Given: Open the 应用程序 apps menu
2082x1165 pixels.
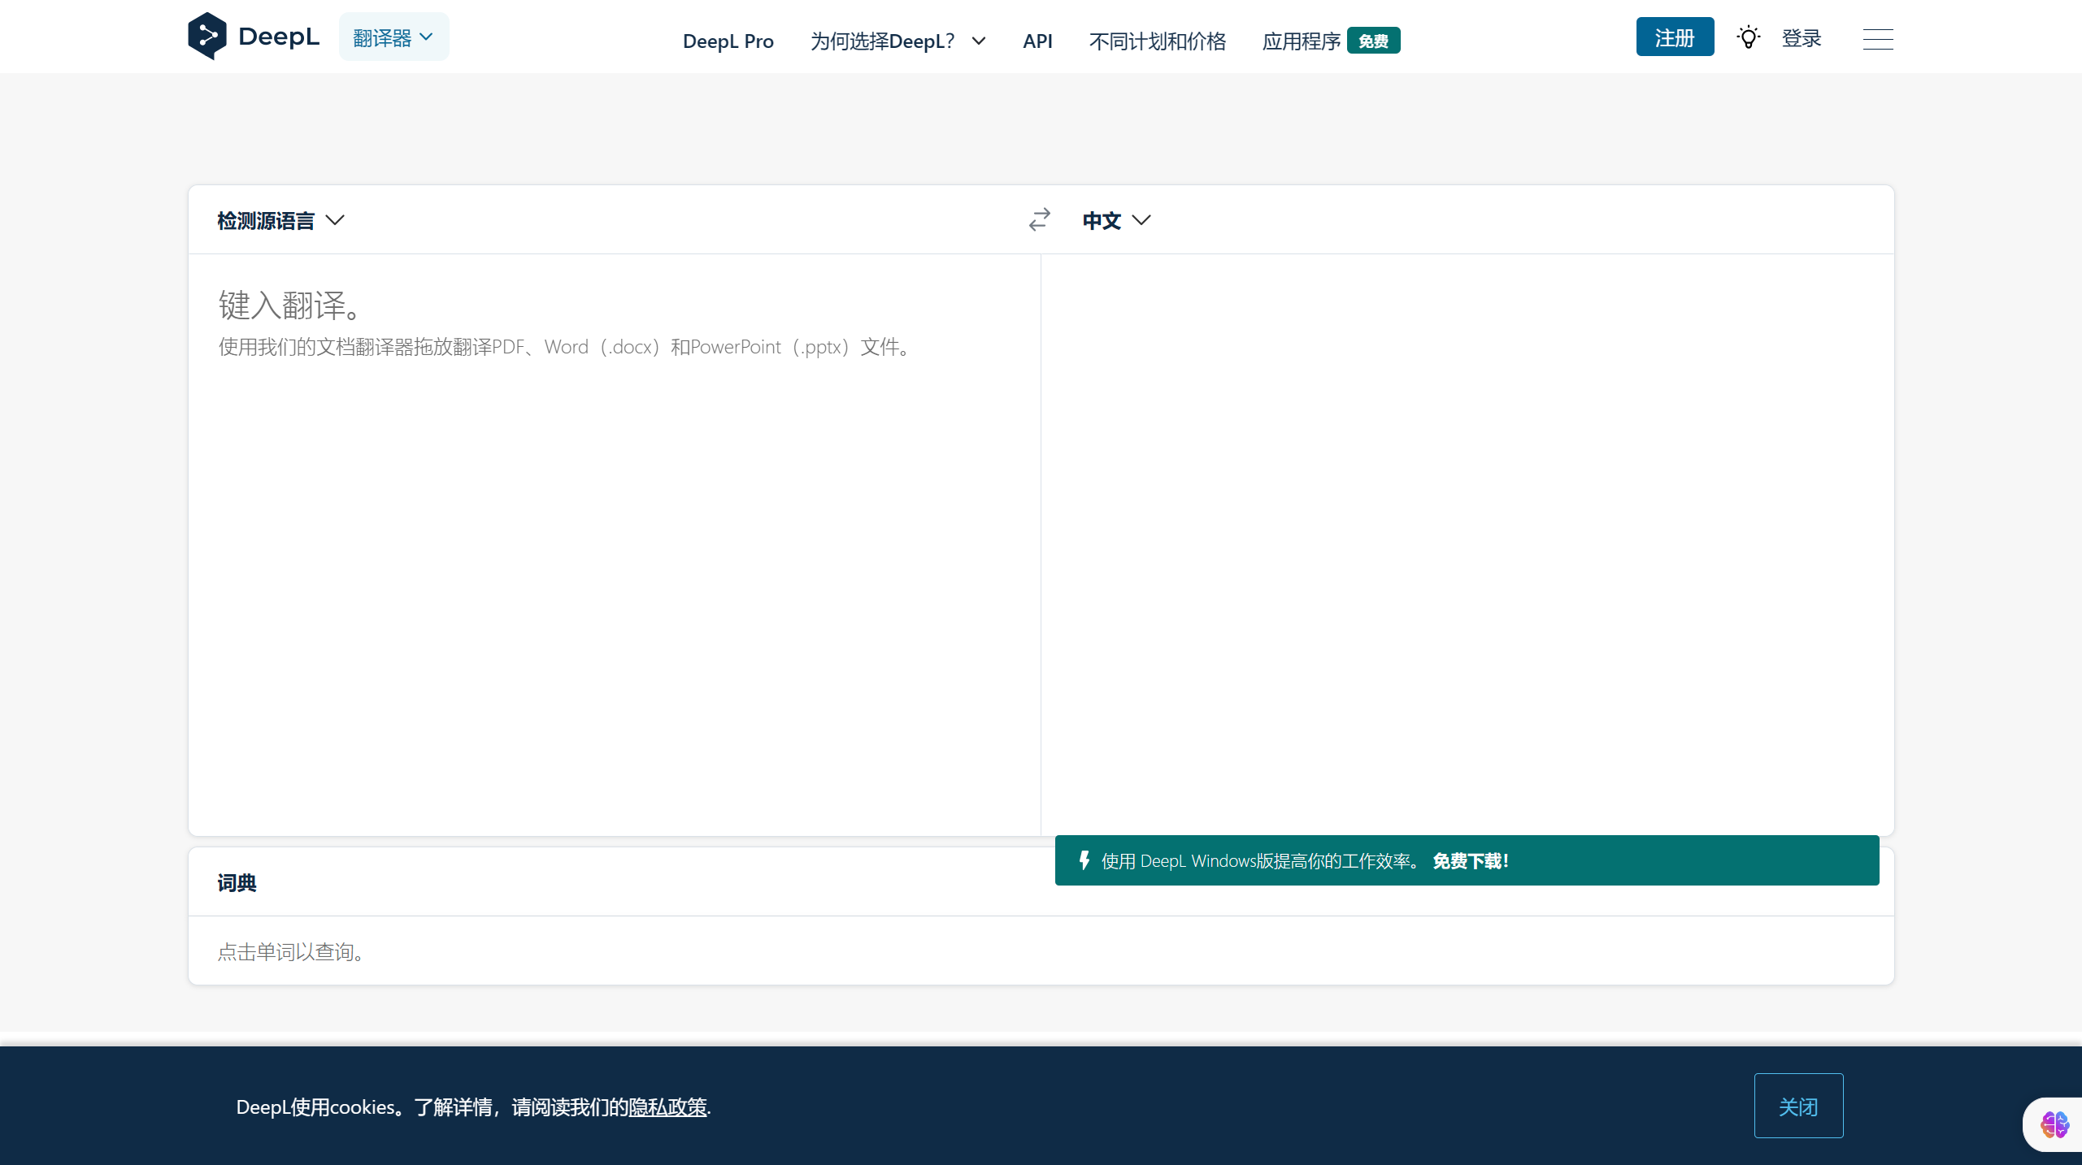Looking at the screenshot, I should (1301, 41).
